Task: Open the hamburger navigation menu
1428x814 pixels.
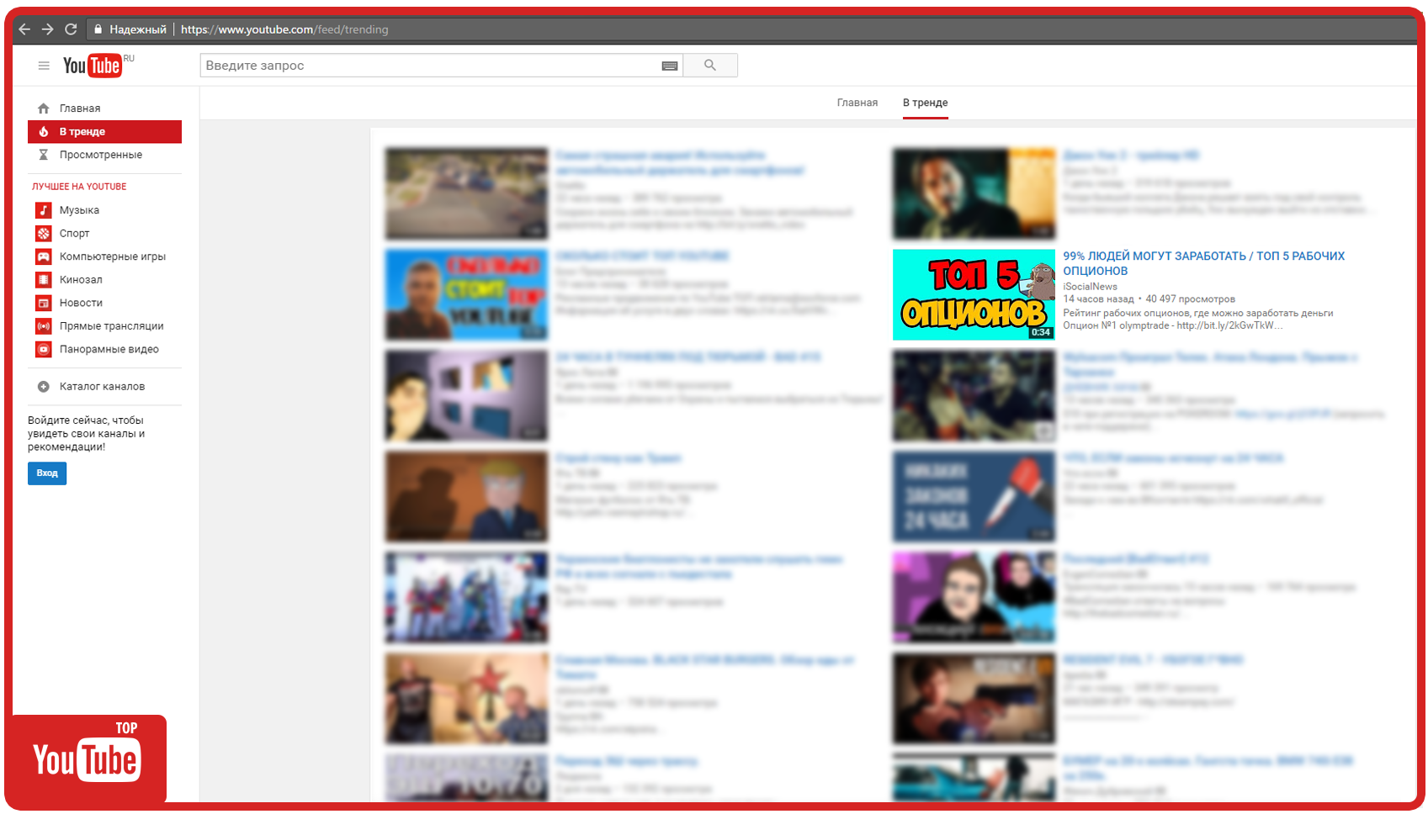Action: (43, 66)
